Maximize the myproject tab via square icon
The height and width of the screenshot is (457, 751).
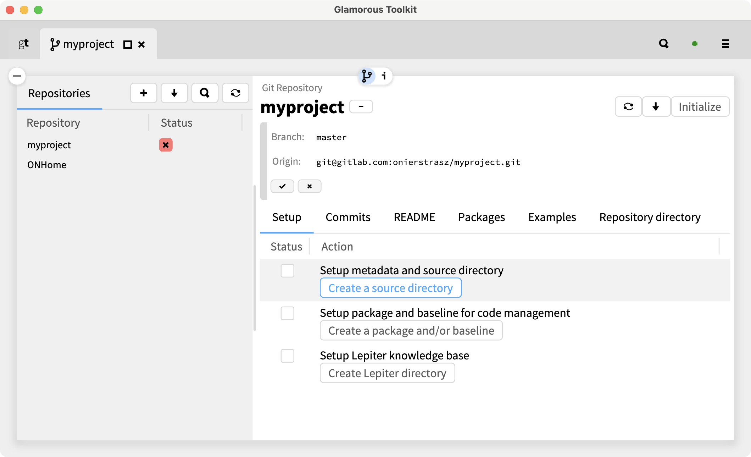[x=128, y=44]
